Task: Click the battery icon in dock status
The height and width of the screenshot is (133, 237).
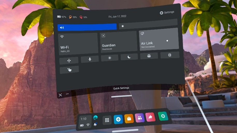Action: pyautogui.click(x=82, y=125)
